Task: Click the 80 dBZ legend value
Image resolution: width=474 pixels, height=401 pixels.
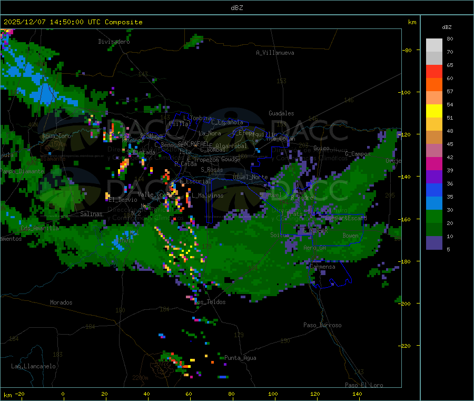Action: pos(450,38)
